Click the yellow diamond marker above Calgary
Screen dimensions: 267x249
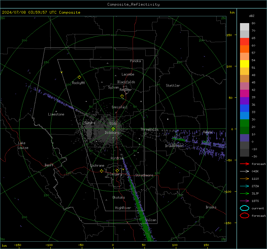(117, 171)
